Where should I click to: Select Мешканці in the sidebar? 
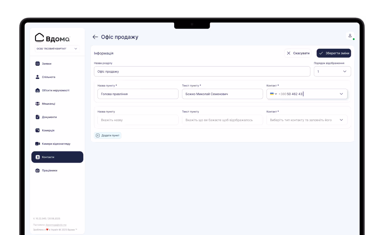pyautogui.click(x=57, y=104)
